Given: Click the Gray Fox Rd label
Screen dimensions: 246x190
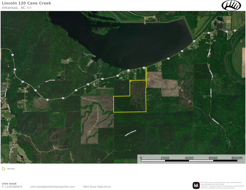Looking at the screenshot, I should (50, 81).
